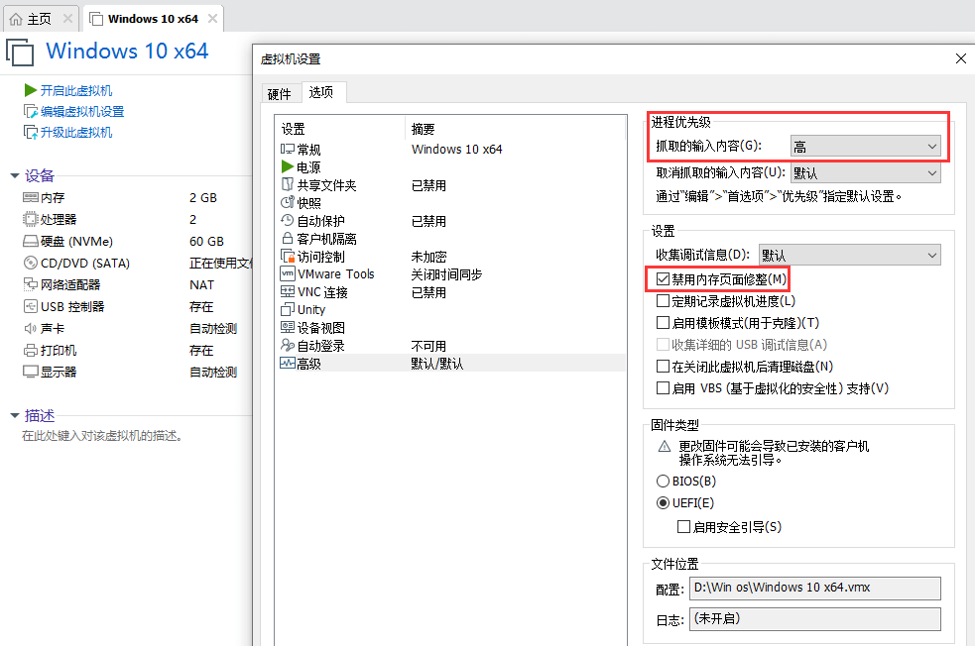Open the grabbed input priority dropdown

[x=865, y=147]
